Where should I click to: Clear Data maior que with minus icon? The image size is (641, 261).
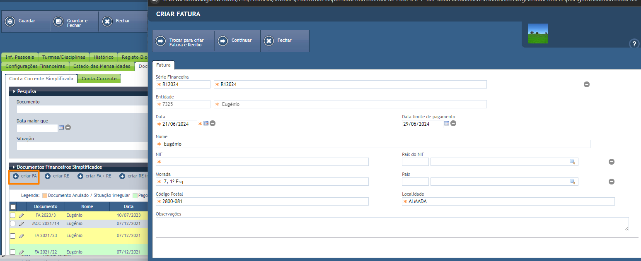point(68,127)
